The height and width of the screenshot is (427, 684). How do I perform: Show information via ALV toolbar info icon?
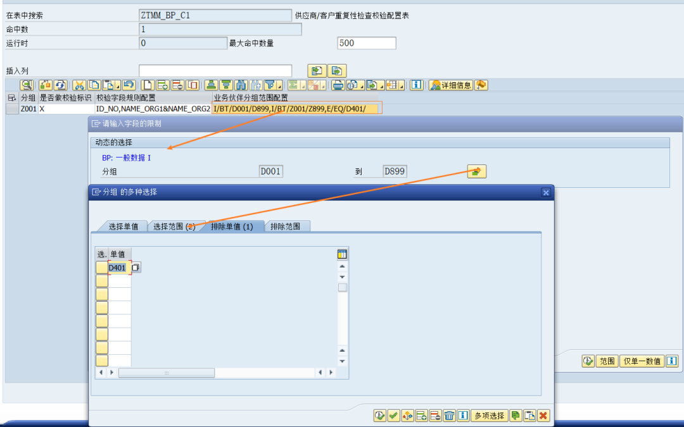(416, 85)
